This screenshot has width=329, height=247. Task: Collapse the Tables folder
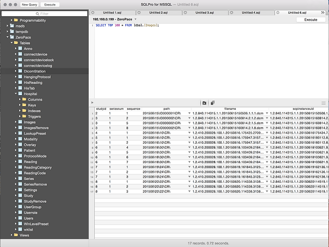click(11, 43)
